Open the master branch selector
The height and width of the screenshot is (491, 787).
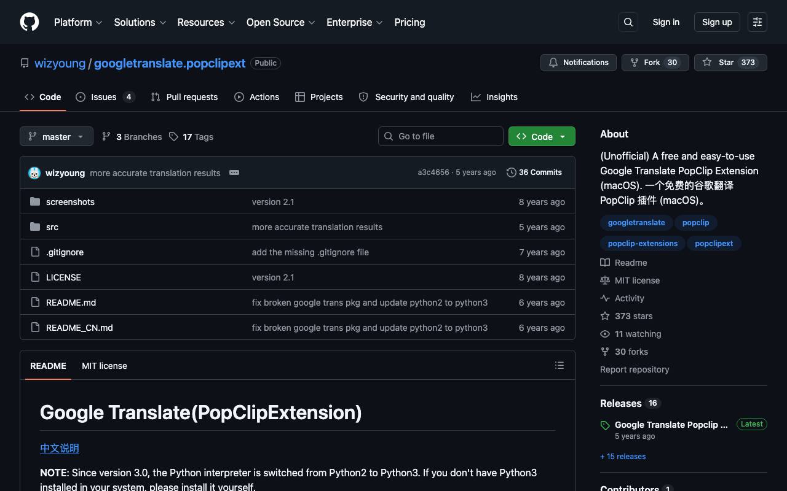click(x=57, y=136)
